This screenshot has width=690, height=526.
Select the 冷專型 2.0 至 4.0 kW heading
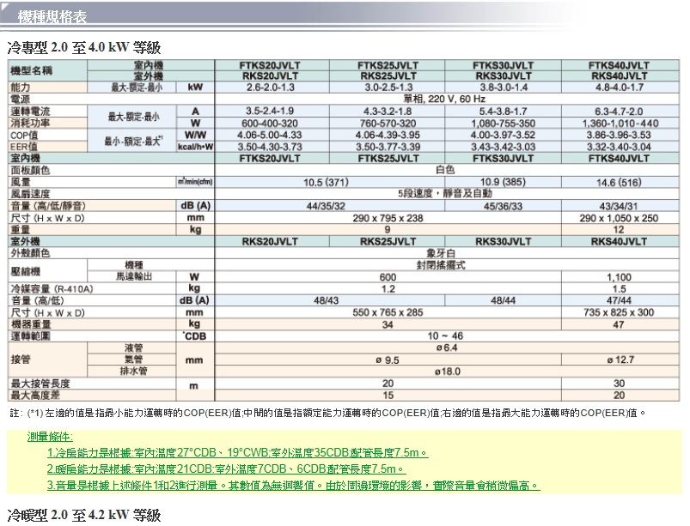pyautogui.click(x=84, y=47)
